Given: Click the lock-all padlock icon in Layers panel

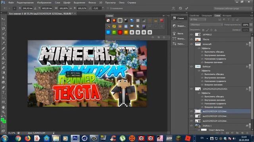Looking at the screenshot, I should (x=216, y=30).
